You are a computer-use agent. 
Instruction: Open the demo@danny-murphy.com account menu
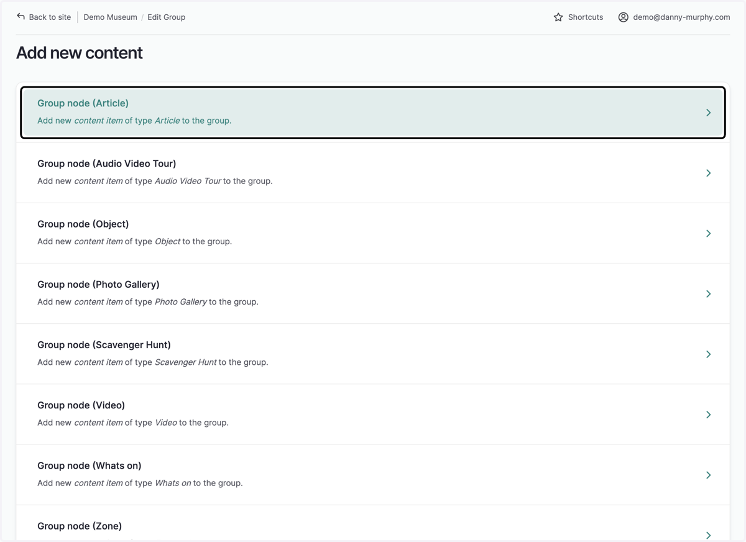click(x=674, y=17)
